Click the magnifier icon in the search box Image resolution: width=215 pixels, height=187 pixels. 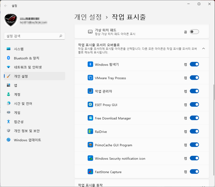click(61, 36)
